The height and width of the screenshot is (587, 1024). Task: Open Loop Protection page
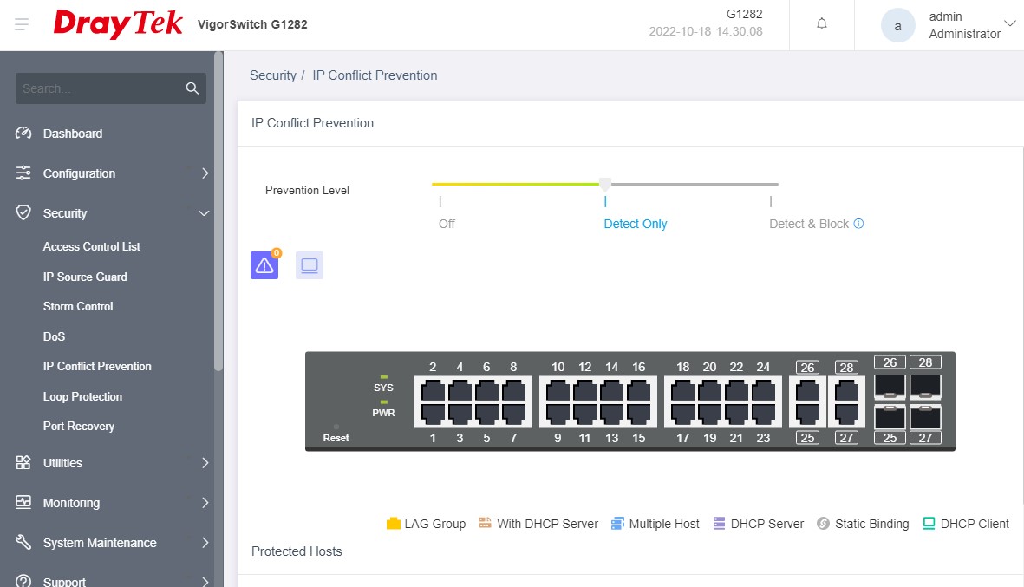pyautogui.click(x=82, y=396)
